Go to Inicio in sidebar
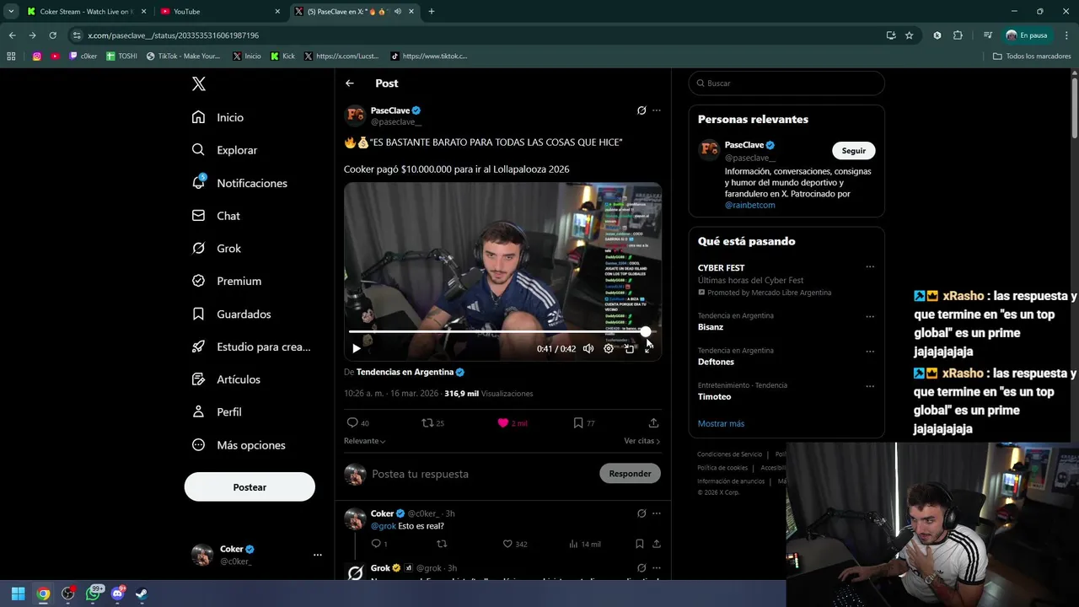The image size is (1079, 607). (x=217, y=117)
